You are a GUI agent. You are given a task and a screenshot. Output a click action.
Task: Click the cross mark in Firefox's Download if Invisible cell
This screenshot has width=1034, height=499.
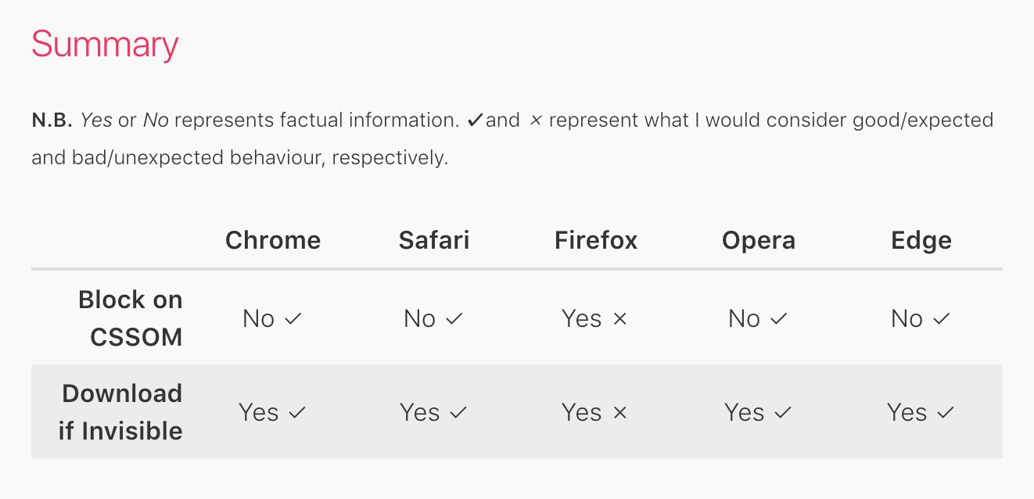click(620, 412)
